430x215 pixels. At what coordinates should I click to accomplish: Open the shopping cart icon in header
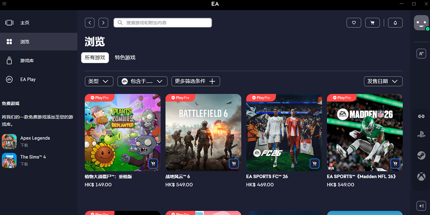pyautogui.click(x=372, y=23)
